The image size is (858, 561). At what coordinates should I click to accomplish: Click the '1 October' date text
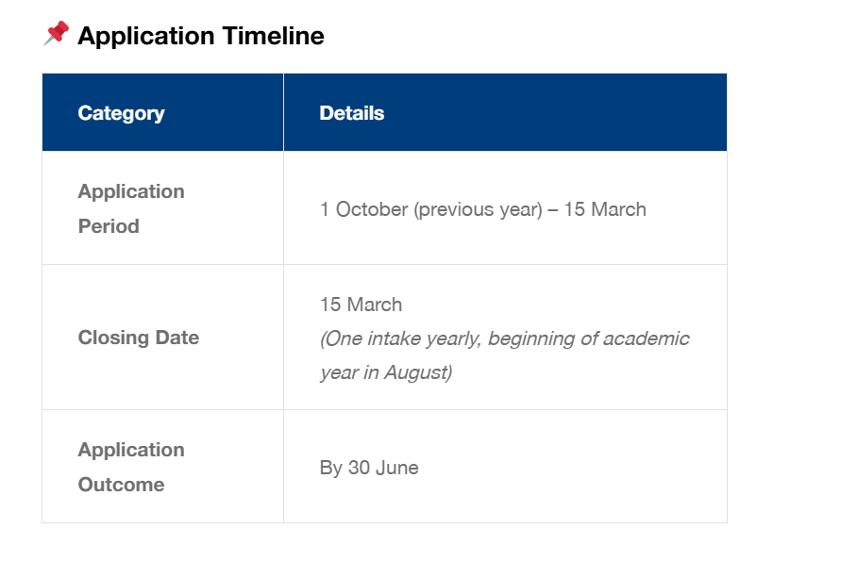click(363, 209)
